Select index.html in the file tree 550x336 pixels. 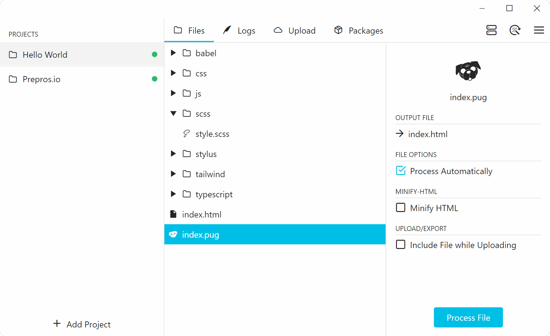(x=202, y=214)
